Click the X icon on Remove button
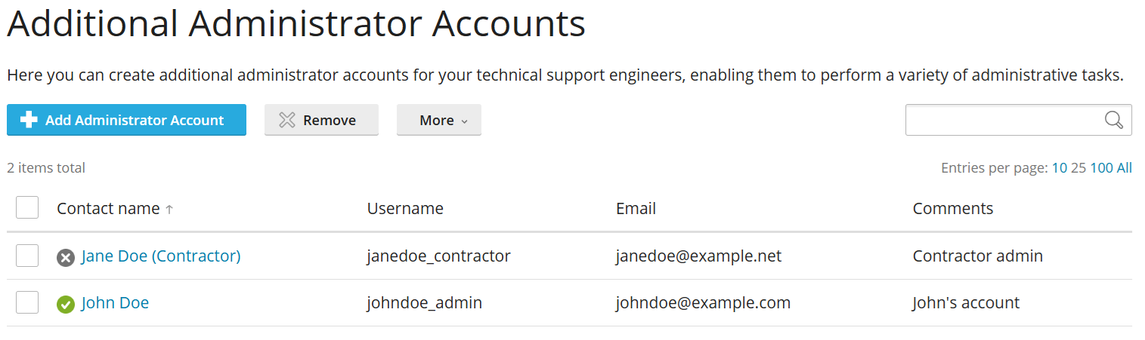Image resolution: width=1145 pixels, height=340 pixels. click(x=287, y=120)
